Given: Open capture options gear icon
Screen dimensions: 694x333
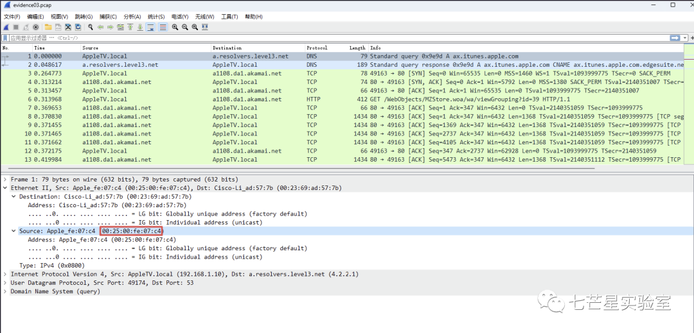Looking at the screenshot, I should [x=35, y=27].
